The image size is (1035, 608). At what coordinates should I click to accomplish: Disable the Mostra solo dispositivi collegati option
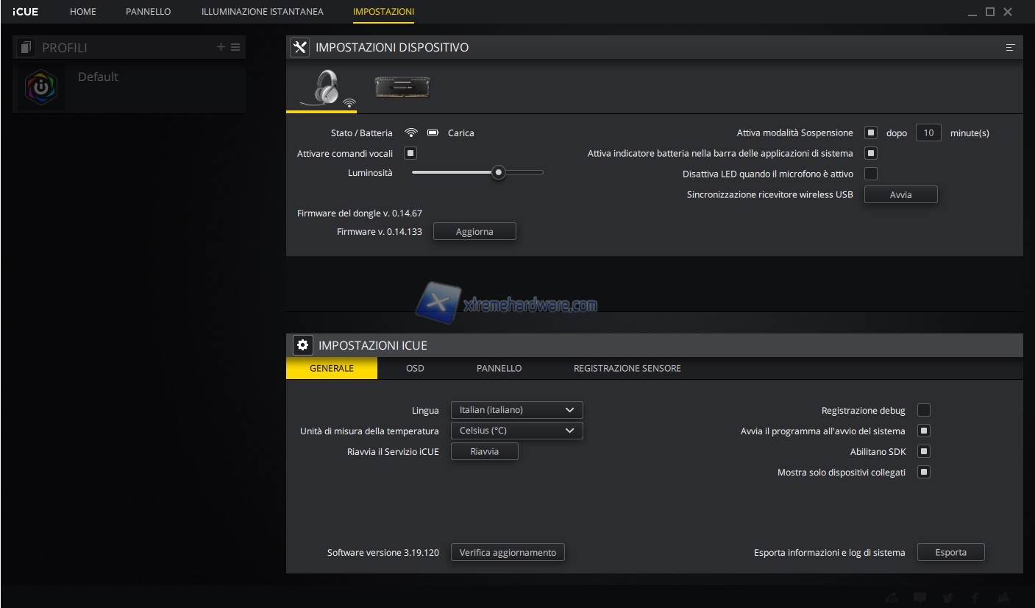tap(924, 472)
